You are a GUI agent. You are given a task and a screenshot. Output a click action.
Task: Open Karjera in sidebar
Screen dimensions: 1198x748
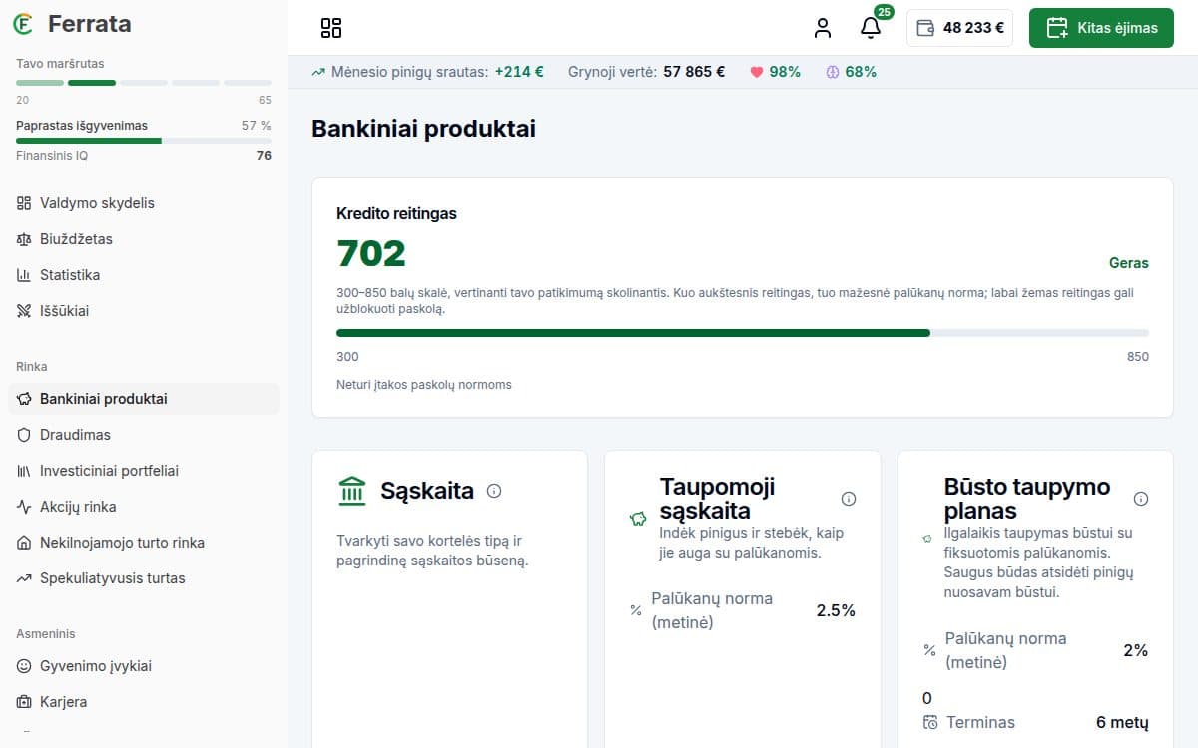(x=144, y=702)
